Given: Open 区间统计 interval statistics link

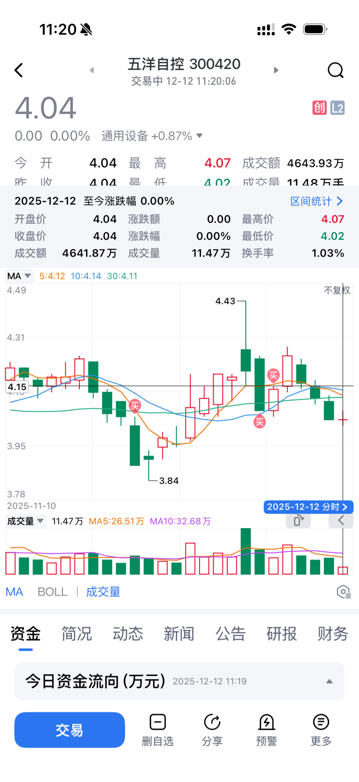Looking at the screenshot, I should click(x=316, y=201).
